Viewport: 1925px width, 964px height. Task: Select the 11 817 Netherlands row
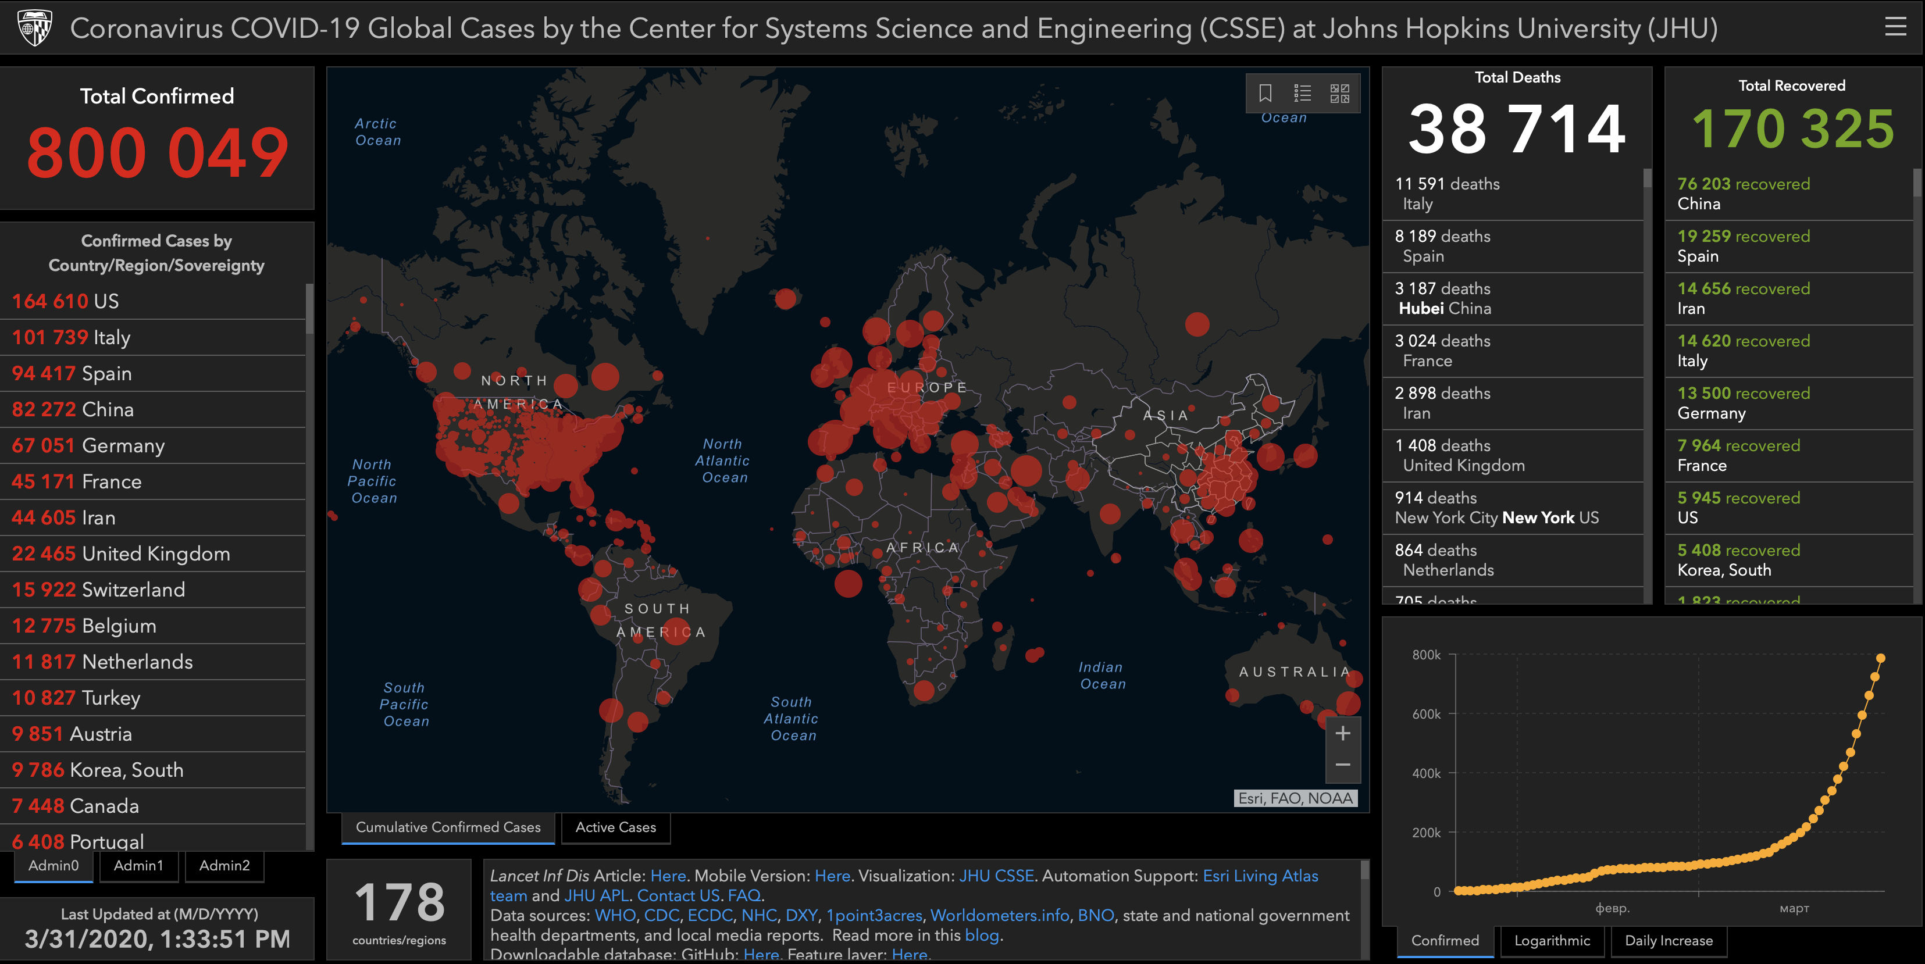point(153,661)
